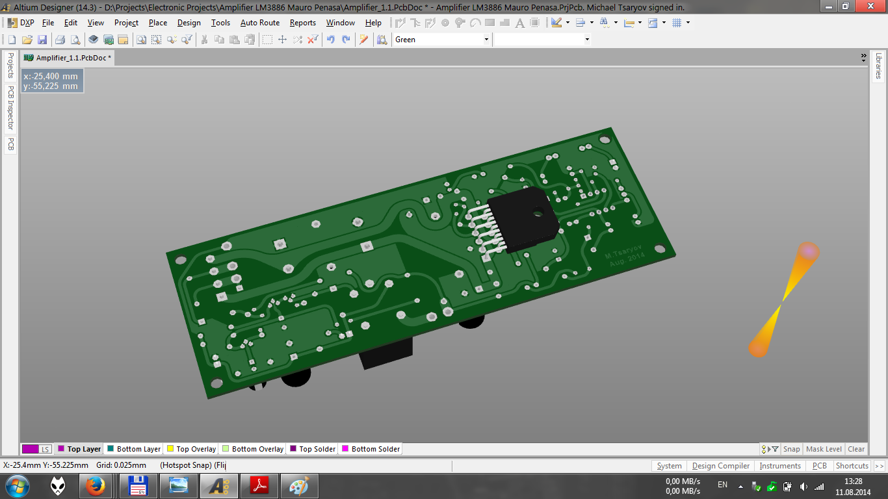Screen dimensions: 888x499
Task: Open the Utility tools dropdown arrow
Action: (568, 23)
